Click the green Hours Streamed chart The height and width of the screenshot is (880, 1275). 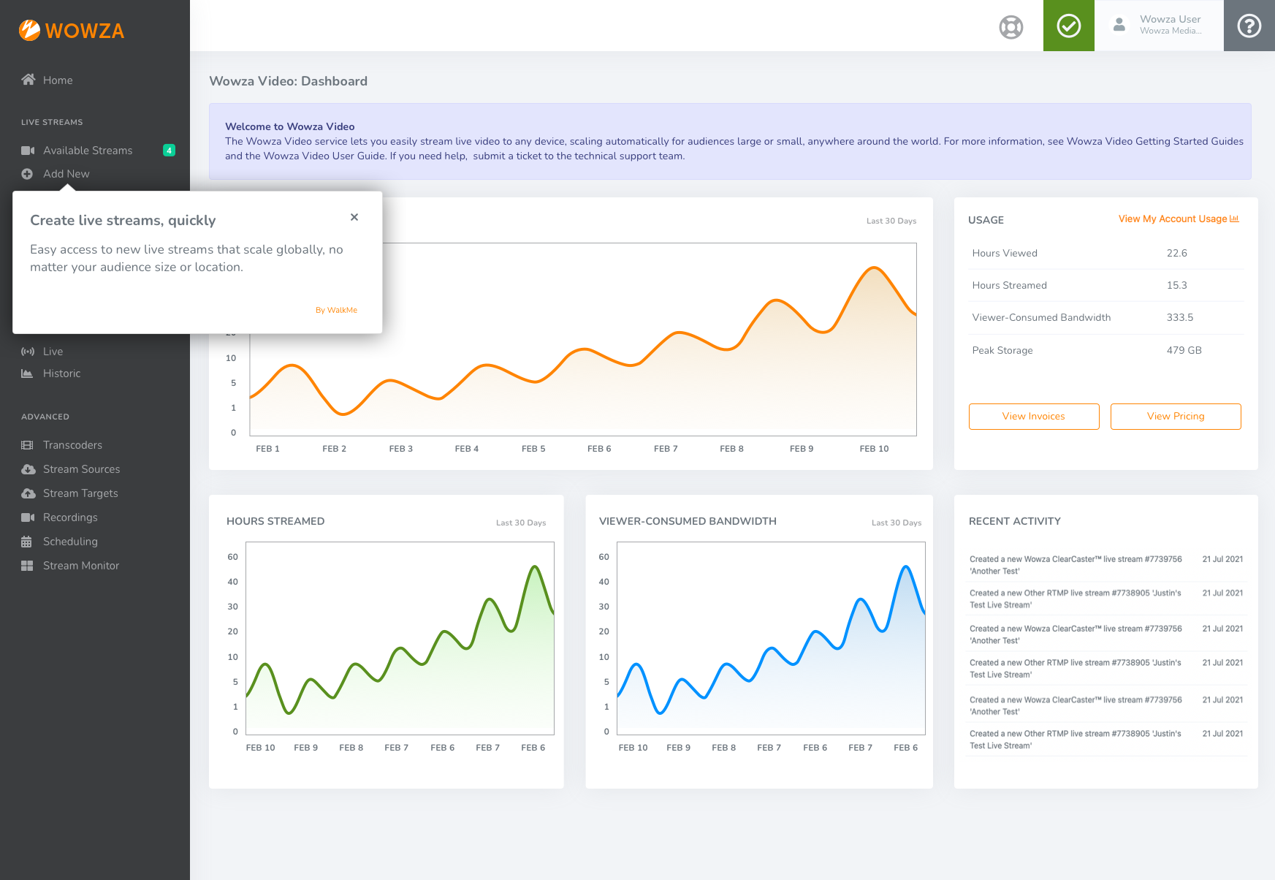400,638
